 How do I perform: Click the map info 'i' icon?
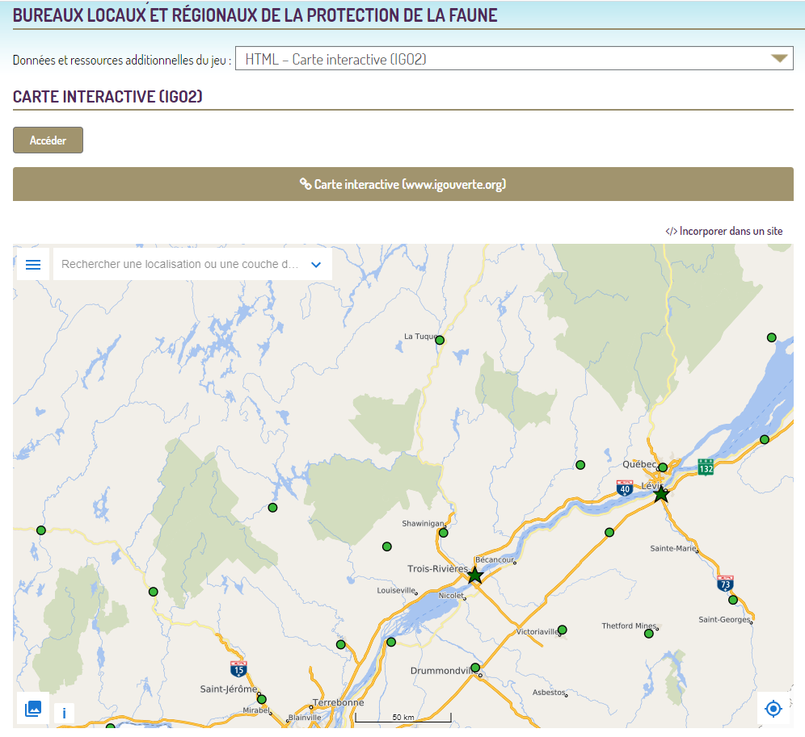coord(64,713)
